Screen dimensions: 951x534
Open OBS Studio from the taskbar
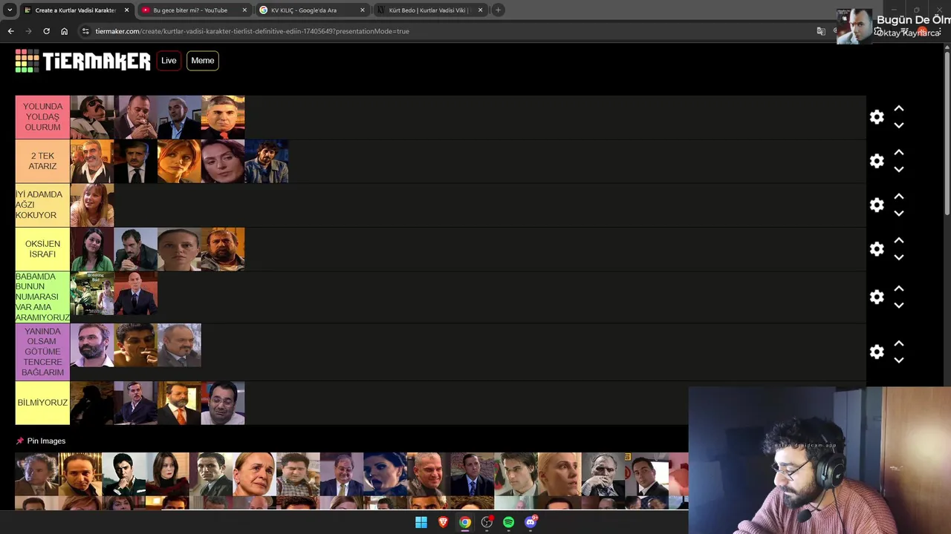point(487,522)
